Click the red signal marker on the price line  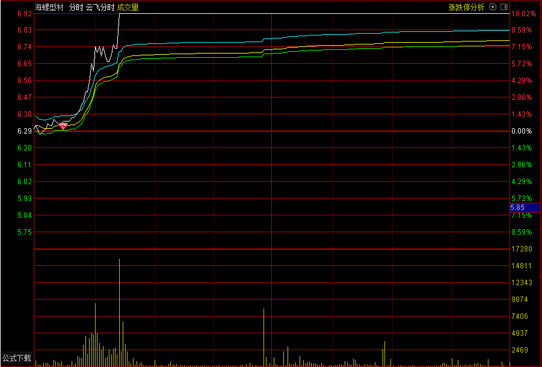tap(63, 126)
